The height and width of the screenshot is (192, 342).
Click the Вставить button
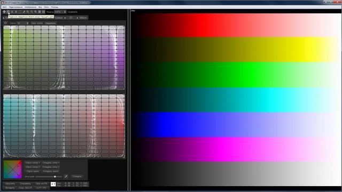coord(10,188)
